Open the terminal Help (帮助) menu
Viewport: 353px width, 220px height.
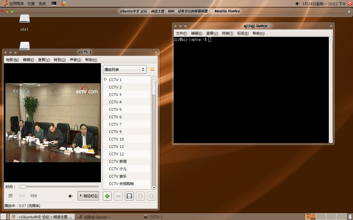coord(258,33)
